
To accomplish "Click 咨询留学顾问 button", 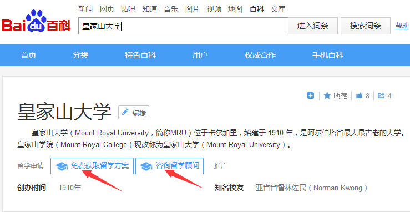I will click(169, 166).
